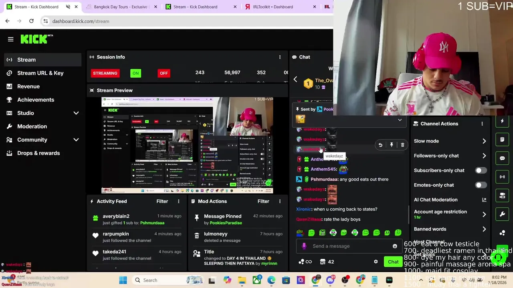This screenshot has width=513, height=288.
Task: Click the purple microphone icon in chat input
Action: tap(304, 246)
